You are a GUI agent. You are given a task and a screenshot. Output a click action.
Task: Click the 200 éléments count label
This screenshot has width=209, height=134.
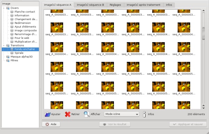coord(196,114)
